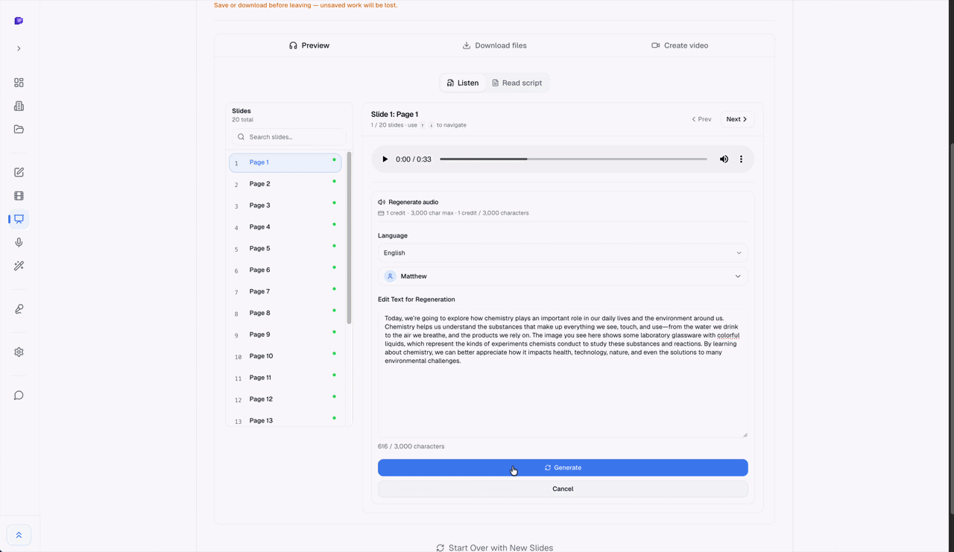Image resolution: width=954 pixels, height=552 pixels.
Task: Open the Matthew voice dropdown
Action: click(x=563, y=276)
